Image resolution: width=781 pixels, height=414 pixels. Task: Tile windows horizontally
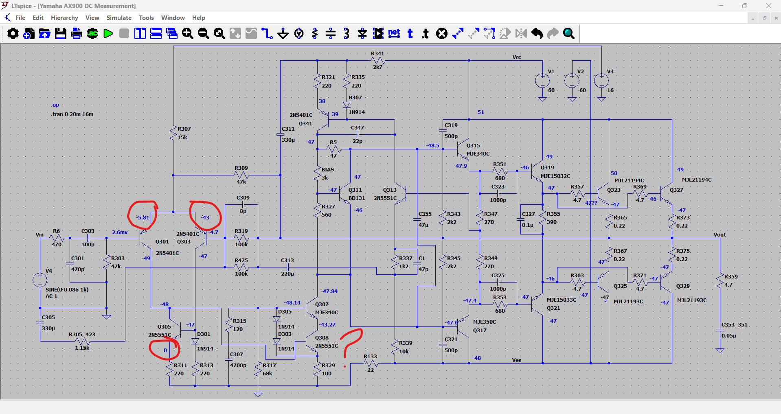click(156, 33)
